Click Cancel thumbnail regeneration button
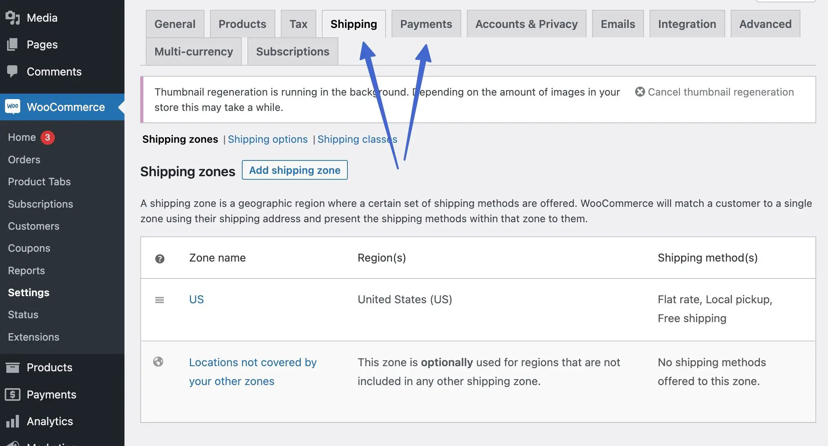This screenshot has width=828, height=446. (x=714, y=92)
